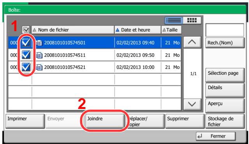Viewport: 249px width, 144px height.
Task: Sort by Taille column
Action: pyautogui.click(x=171, y=30)
